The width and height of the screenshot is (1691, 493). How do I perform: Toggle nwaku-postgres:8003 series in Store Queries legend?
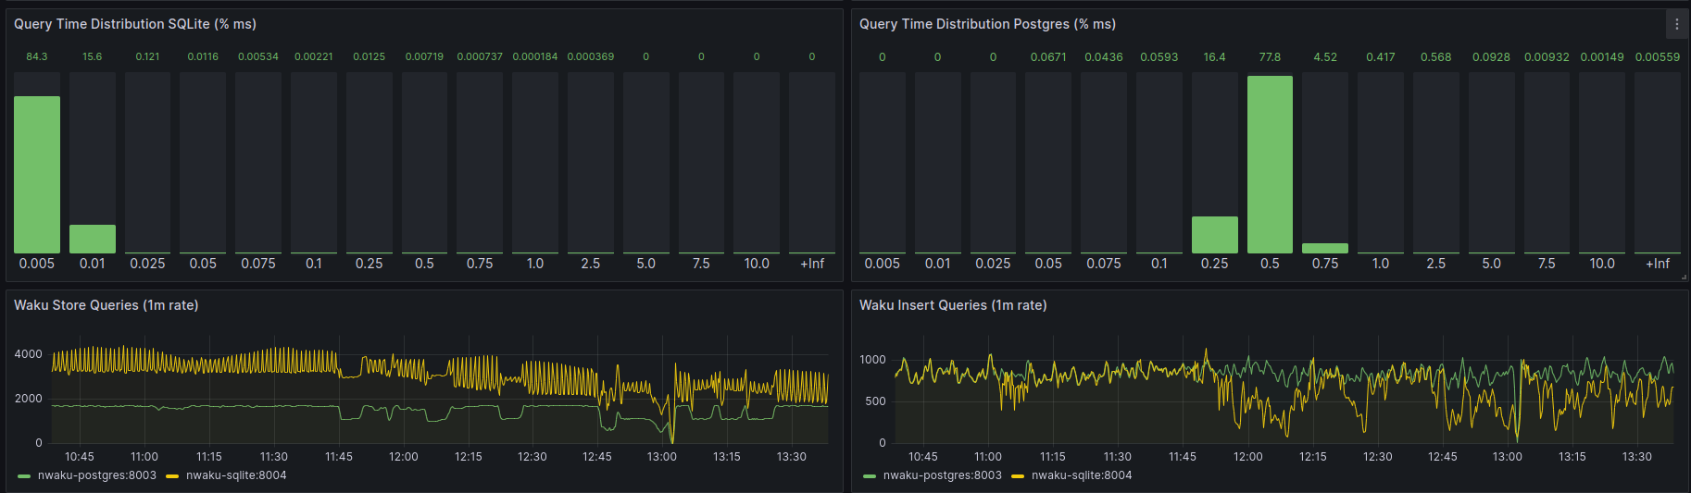tap(96, 475)
